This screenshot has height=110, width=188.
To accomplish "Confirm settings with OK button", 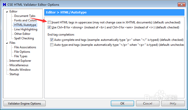I will 122,103.
